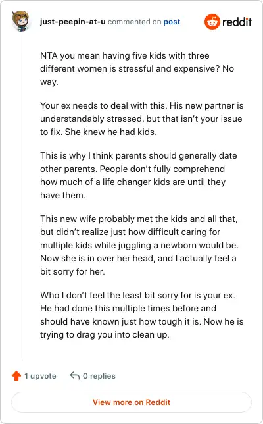
Task: Click the line "bit sorry for her."
Action: (72, 271)
